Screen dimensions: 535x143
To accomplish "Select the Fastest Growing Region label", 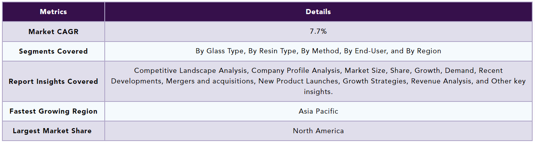I will click(53, 111).
